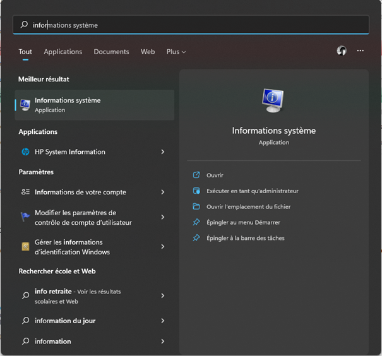Expand HP System Information with its chevron
This screenshot has width=382, height=356.
pyautogui.click(x=163, y=152)
